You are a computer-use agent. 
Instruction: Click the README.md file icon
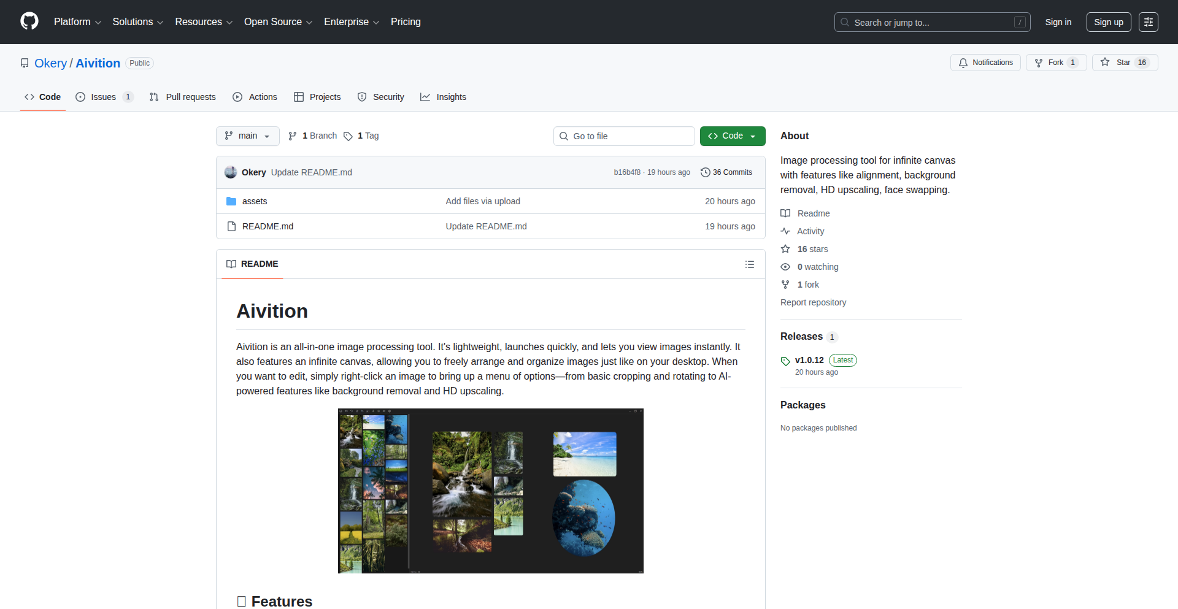point(231,226)
